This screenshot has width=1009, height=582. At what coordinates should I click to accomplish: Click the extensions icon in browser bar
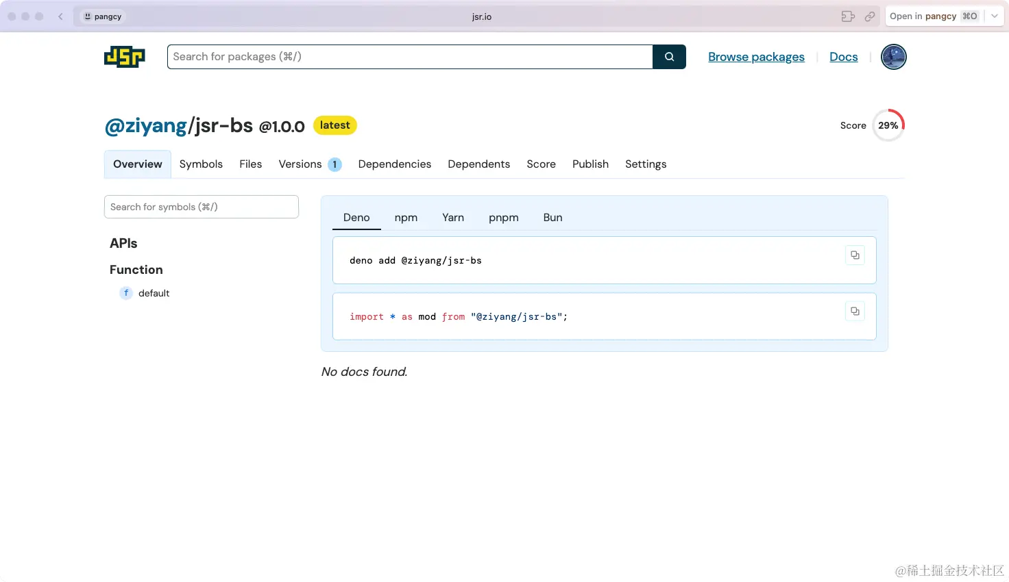(848, 16)
